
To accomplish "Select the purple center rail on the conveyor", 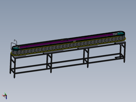I will [x=67, y=41].
